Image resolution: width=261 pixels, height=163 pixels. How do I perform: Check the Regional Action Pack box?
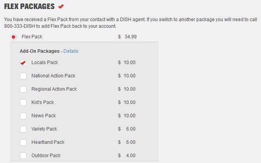[x=23, y=89]
